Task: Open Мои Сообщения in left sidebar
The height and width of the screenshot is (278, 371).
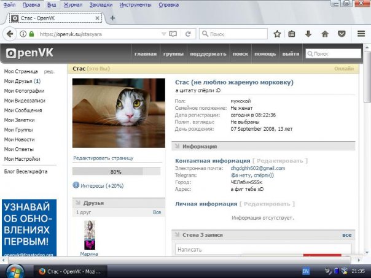Action: point(23,110)
